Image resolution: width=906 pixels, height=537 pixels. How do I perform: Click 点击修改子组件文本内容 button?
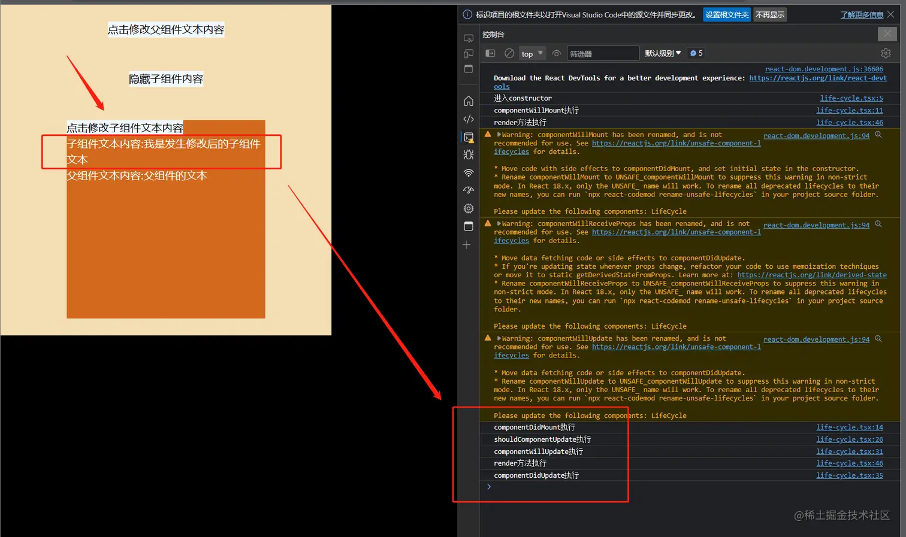pos(125,128)
